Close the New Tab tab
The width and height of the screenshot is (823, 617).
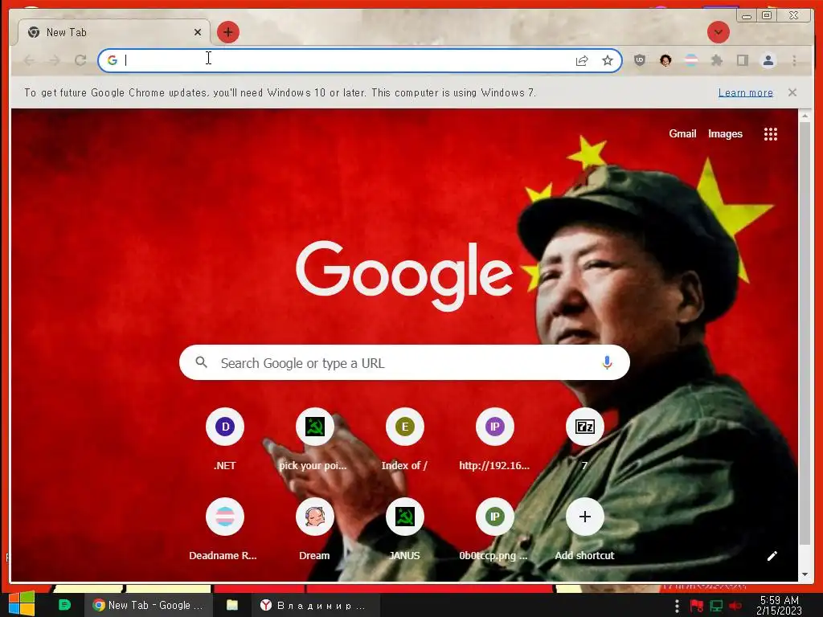(198, 32)
